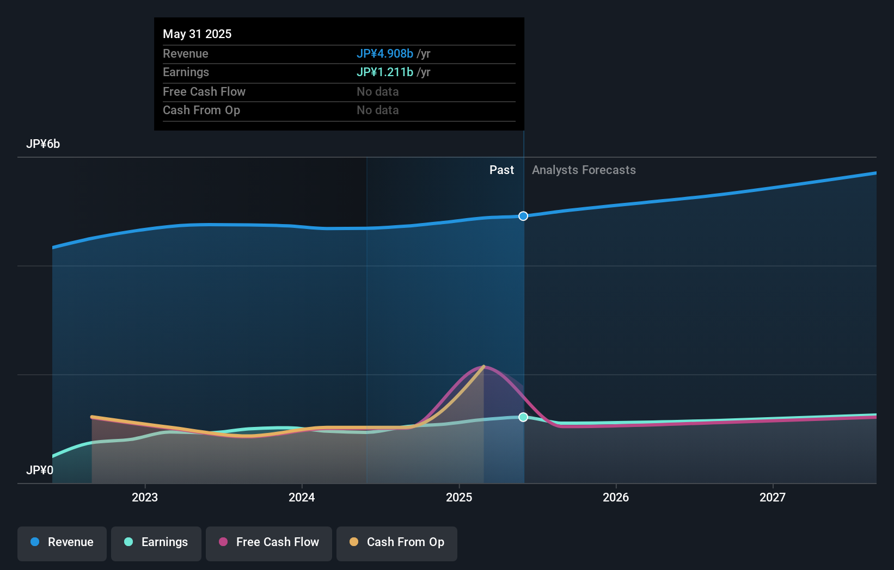
Task: Toggle the Cash From Op legend button
Action: [x=397, y=543]
